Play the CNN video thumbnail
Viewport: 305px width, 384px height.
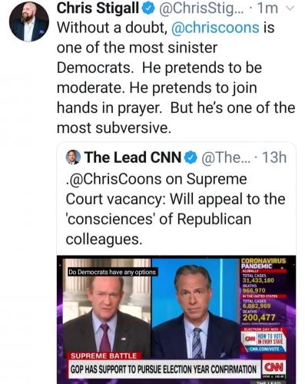176,319
